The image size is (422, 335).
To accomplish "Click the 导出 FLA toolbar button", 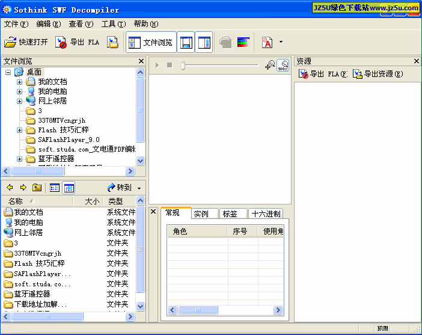I will (x=77, y=42).
